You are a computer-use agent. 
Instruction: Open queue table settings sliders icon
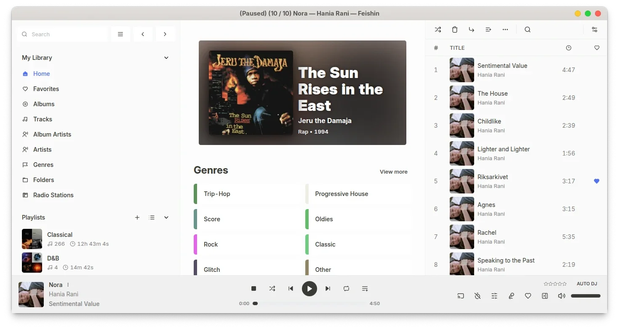(595, 30)
